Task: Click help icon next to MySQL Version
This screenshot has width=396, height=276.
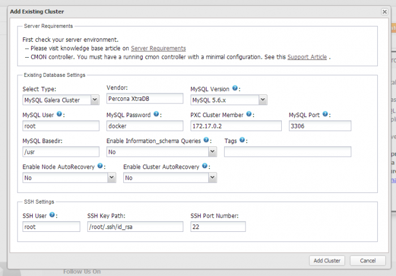Action: (235, 89)
